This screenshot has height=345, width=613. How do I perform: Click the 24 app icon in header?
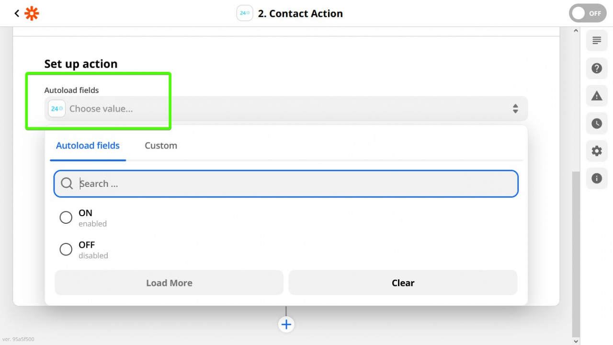pyautogui.click(x=245, y=13)
